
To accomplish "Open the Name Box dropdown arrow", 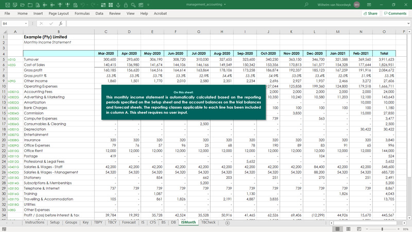I will pyautogui.click(x=26, y=23).
